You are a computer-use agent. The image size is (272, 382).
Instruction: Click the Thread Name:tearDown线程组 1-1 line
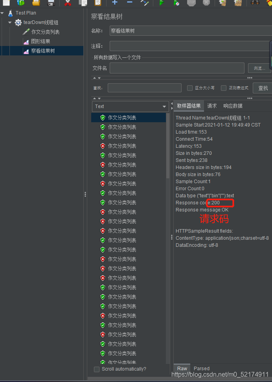pyautogui.click(x=213, y=118)
